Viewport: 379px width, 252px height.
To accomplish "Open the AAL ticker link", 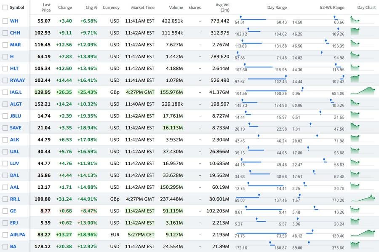I will point(14,187).
